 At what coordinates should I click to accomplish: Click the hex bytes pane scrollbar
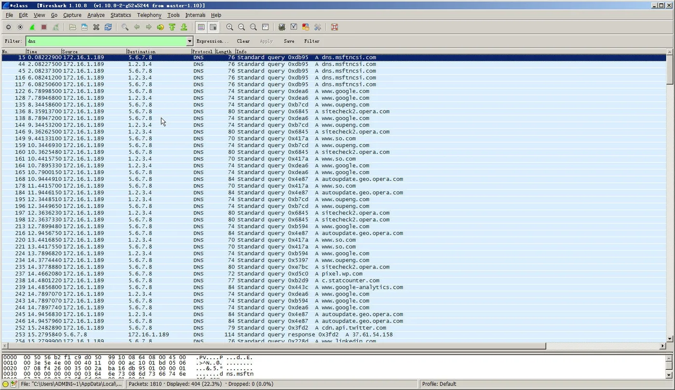[x=670, y=366]
